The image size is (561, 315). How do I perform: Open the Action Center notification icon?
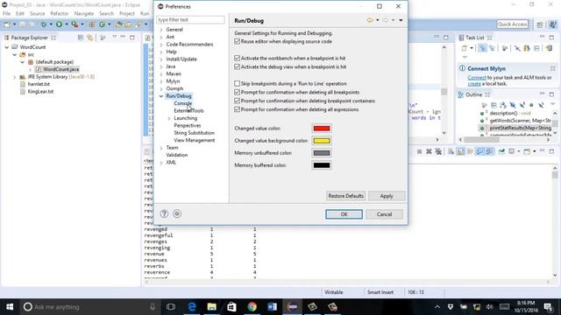coord(548,307)
